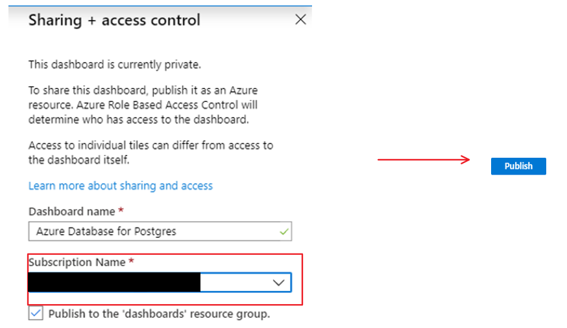The width and height of the screenshot is (567, 328).
Task: Click red asterisk beside Dashboard name
Action: pyautogui.click(x=121, y=212)
